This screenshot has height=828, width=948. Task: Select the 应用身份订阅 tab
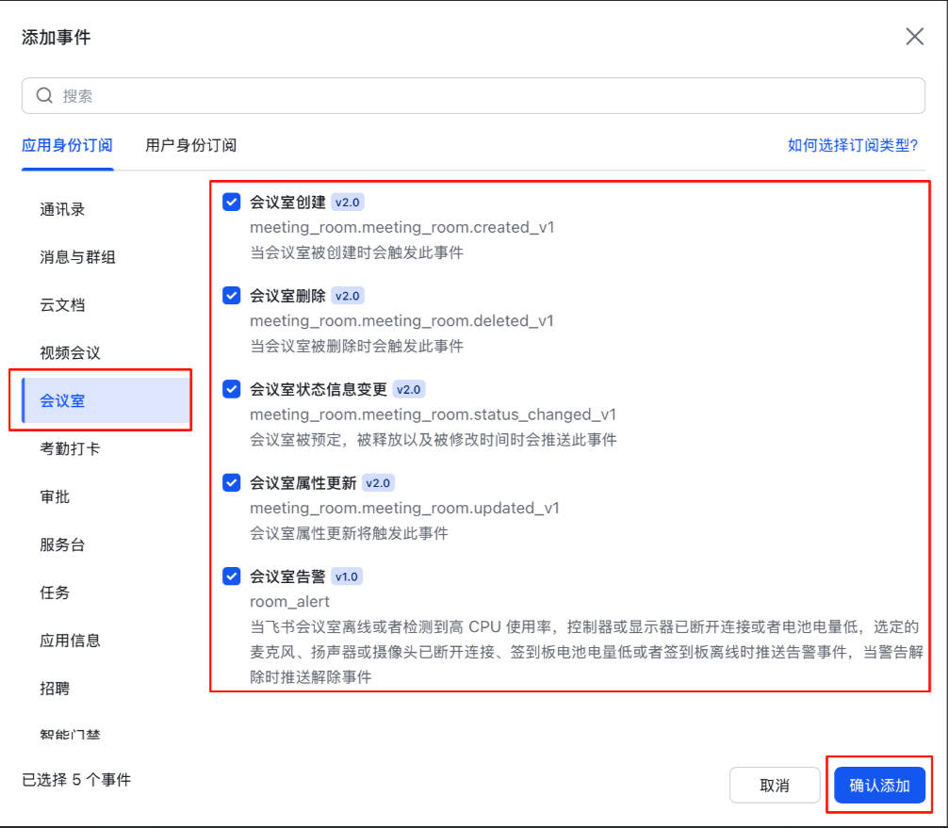click(67, 145)
